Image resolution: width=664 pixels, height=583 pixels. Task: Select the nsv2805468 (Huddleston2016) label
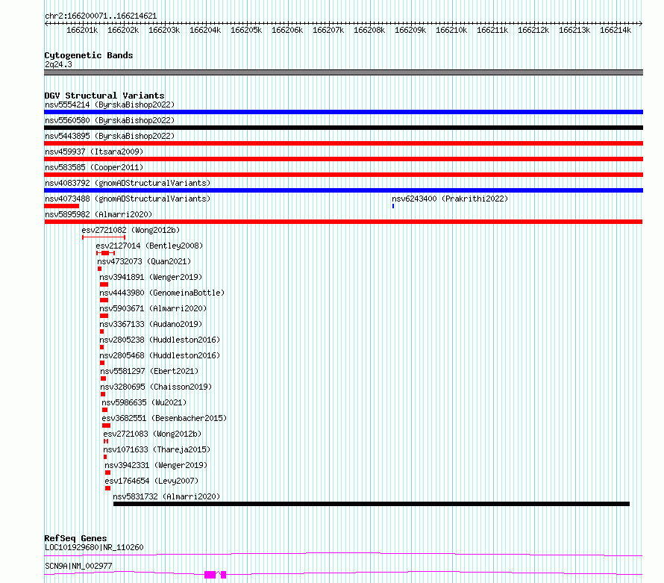coord(160,355)
